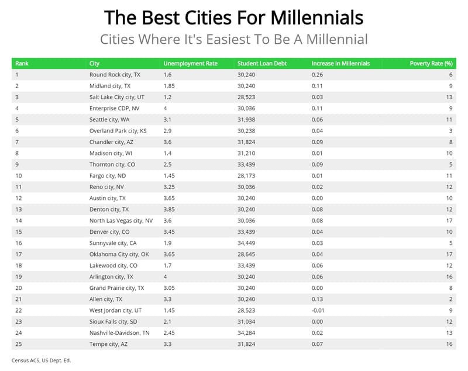The image size is (468, 371).
Task: Click the main title The Best Cities For Millennials
Action: click(233, 18)
